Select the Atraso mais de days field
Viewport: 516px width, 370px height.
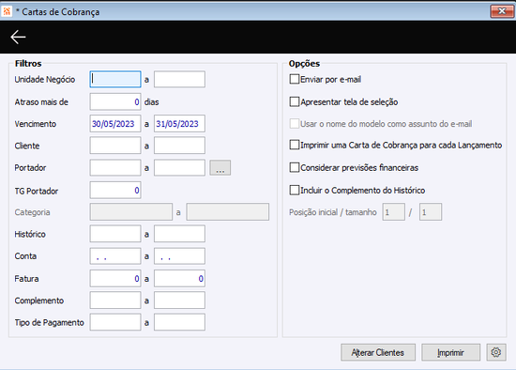coord(115,101)
